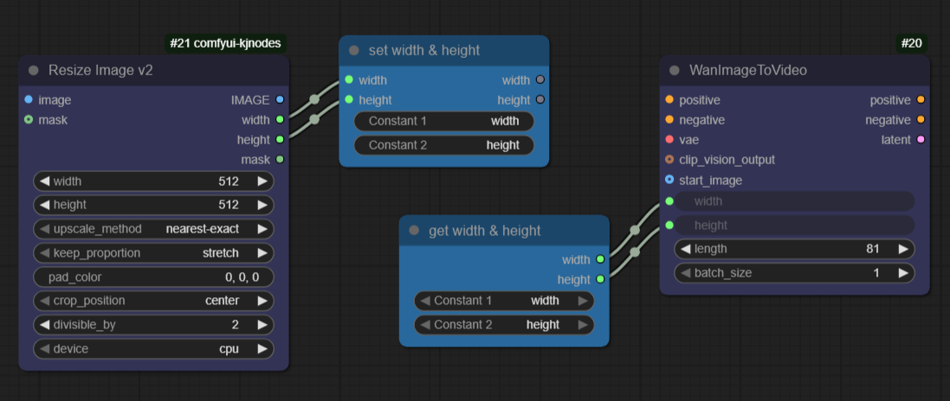Click the positive input socket on WanImageToVideo

point(669,99)
